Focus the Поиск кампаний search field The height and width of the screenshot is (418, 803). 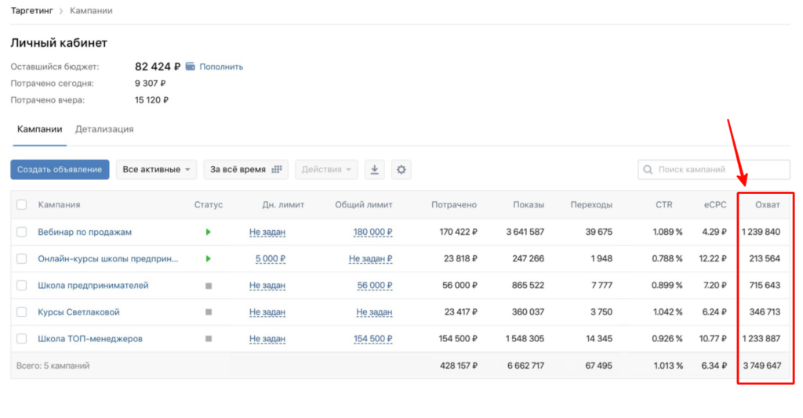[714, 170]
